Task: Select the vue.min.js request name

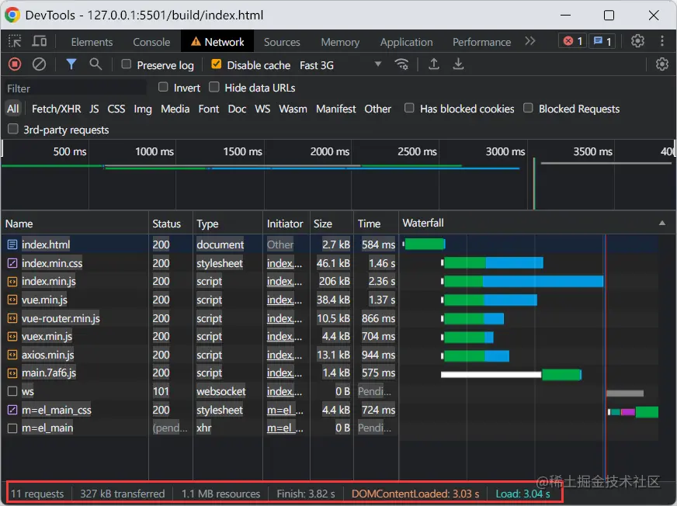Action: 44,300
